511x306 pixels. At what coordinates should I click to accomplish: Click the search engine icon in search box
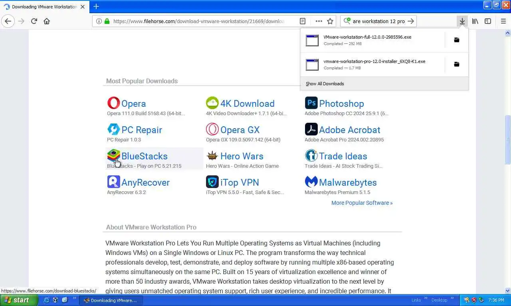coord(347,21)
